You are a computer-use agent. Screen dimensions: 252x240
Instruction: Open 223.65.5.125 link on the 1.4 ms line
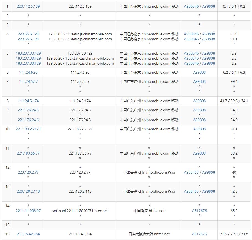[28, 34]
